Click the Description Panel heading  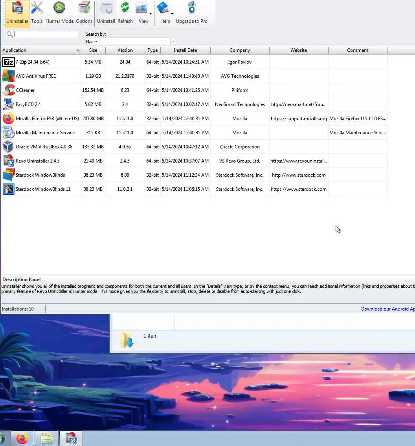(x=21, y=279)
